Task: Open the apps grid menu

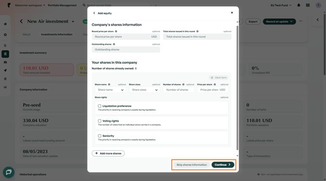Action: [308, 5]
